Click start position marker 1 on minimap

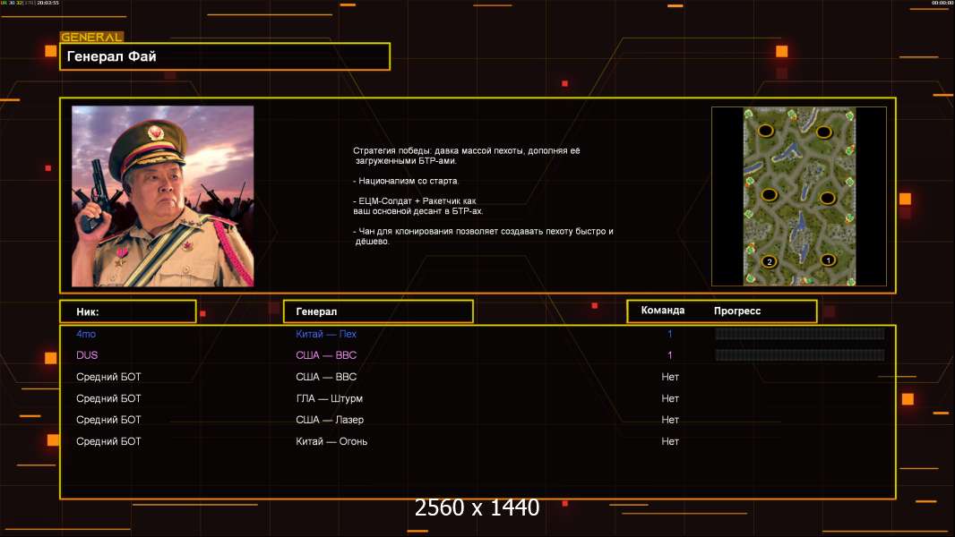click(x=828, y=260)
